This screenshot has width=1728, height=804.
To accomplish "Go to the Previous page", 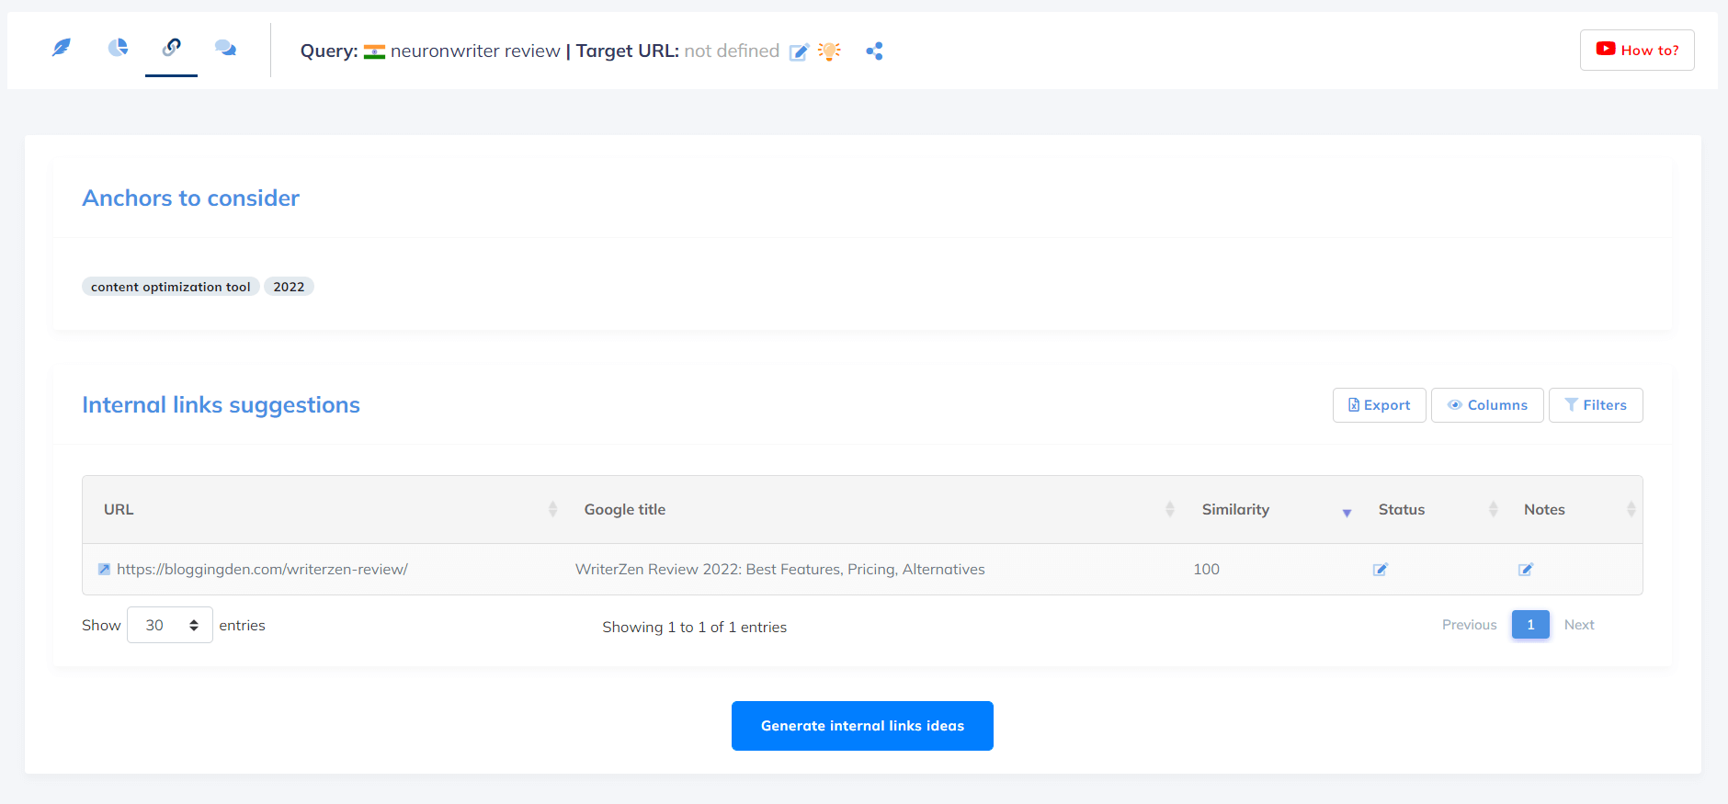I will (x=1469, y=625).
